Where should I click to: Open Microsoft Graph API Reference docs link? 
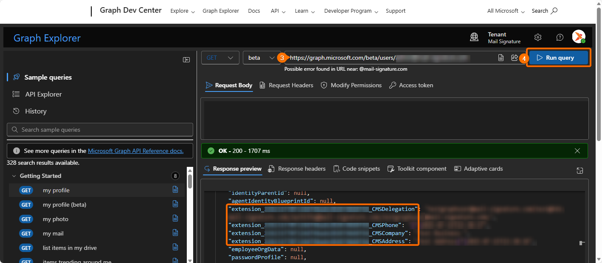(135, 151)
